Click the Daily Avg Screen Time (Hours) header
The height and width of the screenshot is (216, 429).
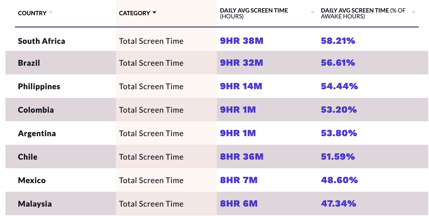(254, 13)
